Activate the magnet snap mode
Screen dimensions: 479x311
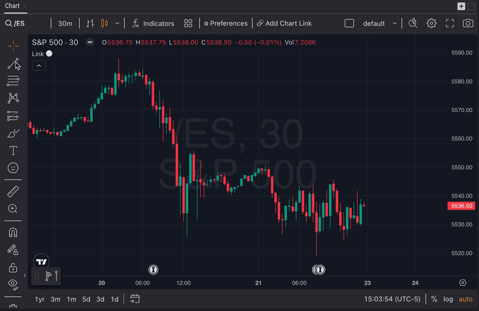click(x=13, y=233)
